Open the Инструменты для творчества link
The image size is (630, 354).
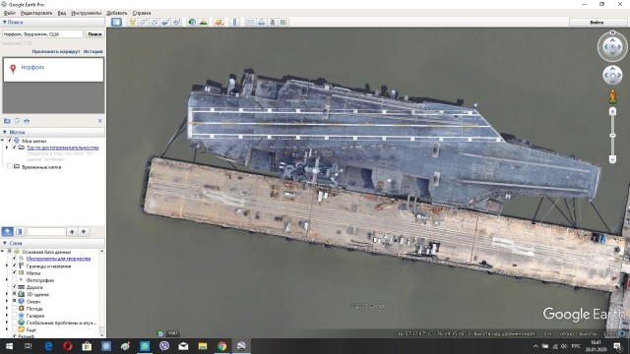click(59, 259)
